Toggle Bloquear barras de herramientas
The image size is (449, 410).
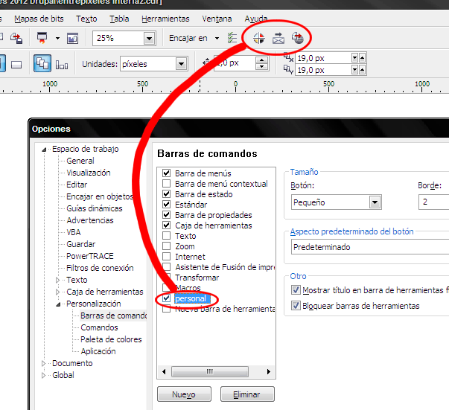(x=296, y=306)
